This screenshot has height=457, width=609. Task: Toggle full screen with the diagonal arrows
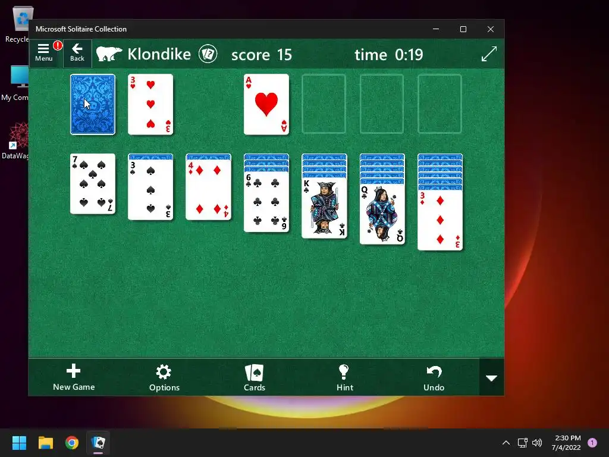[x=489, y=54]
